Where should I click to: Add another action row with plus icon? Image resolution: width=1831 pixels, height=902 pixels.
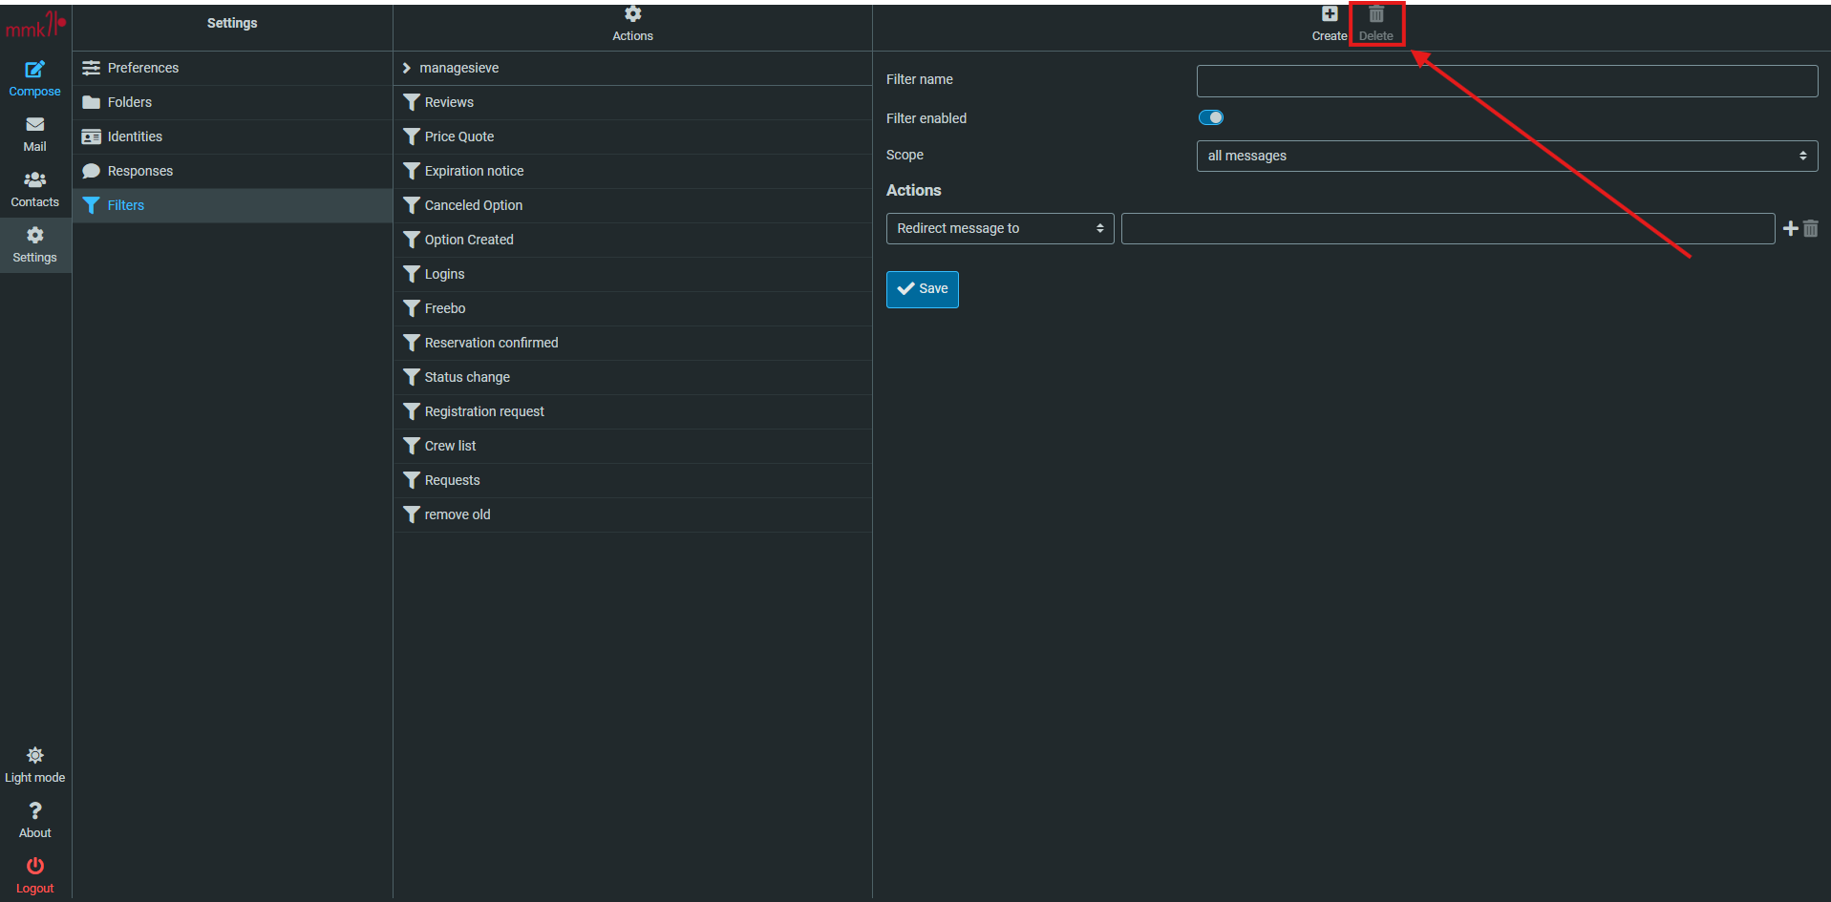tap(1790, 228)
